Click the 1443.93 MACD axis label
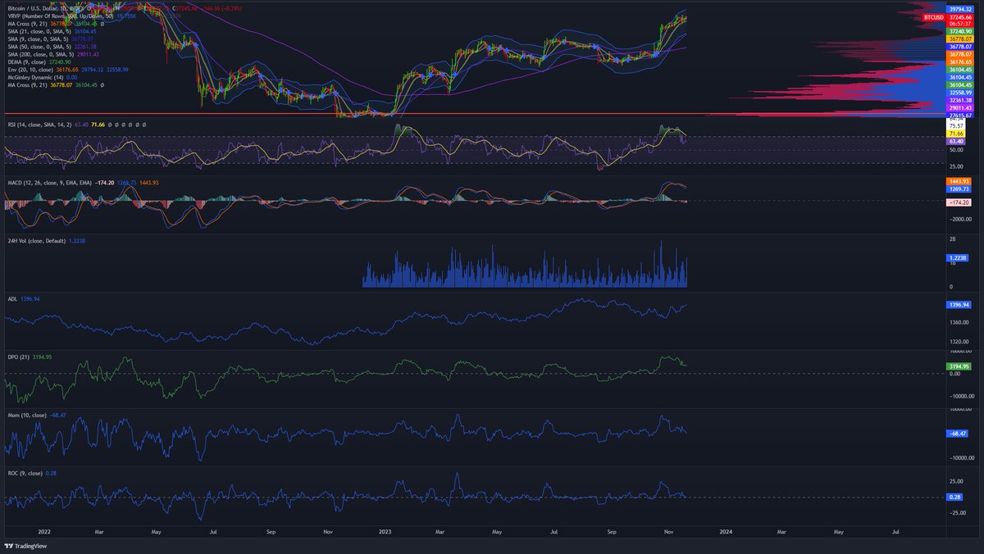The image size is (984, 554). (x=959, y=180)
